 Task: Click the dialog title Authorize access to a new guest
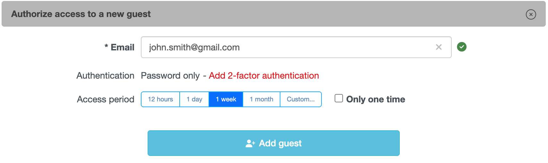click(81, 14)
